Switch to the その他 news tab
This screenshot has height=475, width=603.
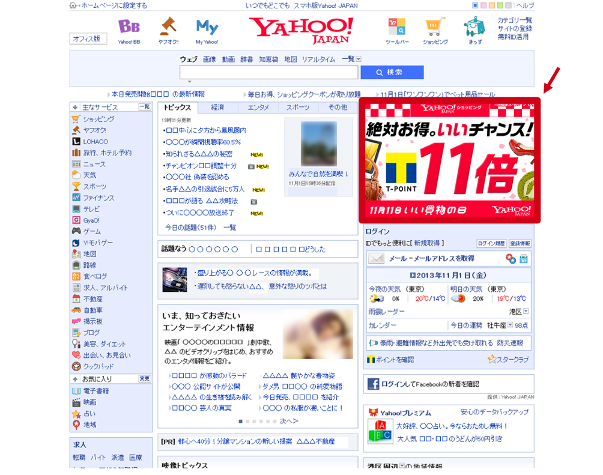(x=338, y=107)
